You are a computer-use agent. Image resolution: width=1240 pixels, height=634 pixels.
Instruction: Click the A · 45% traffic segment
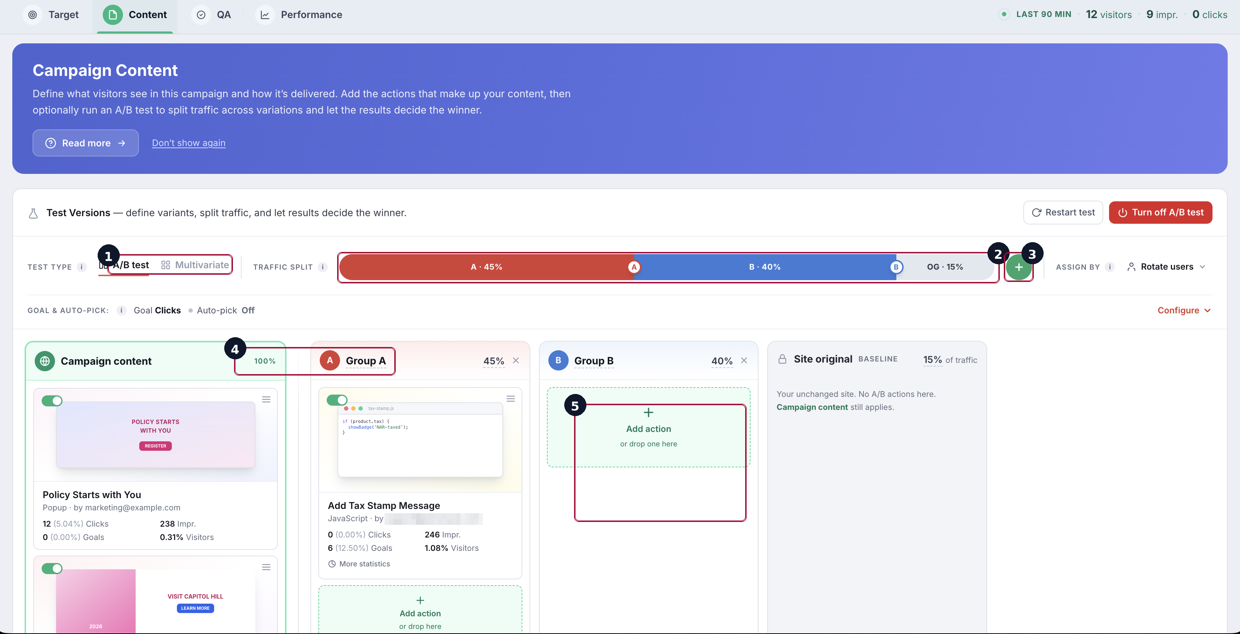pos(486,267)
